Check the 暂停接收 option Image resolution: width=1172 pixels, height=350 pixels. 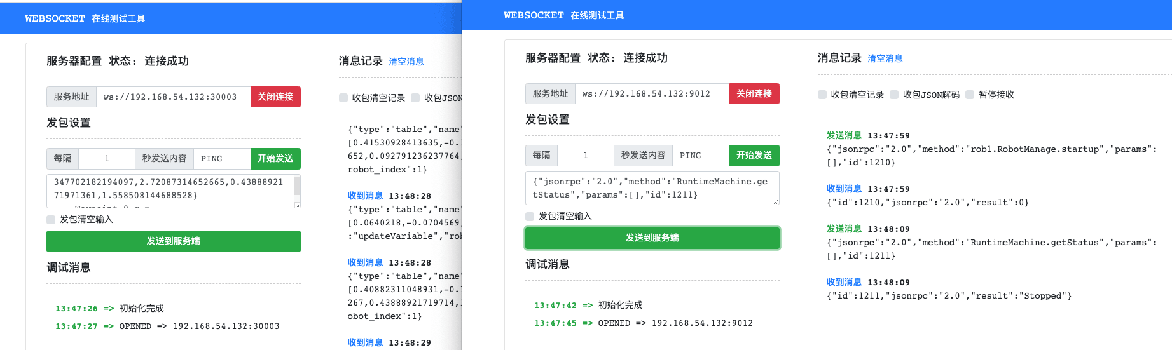pos(970,95)
